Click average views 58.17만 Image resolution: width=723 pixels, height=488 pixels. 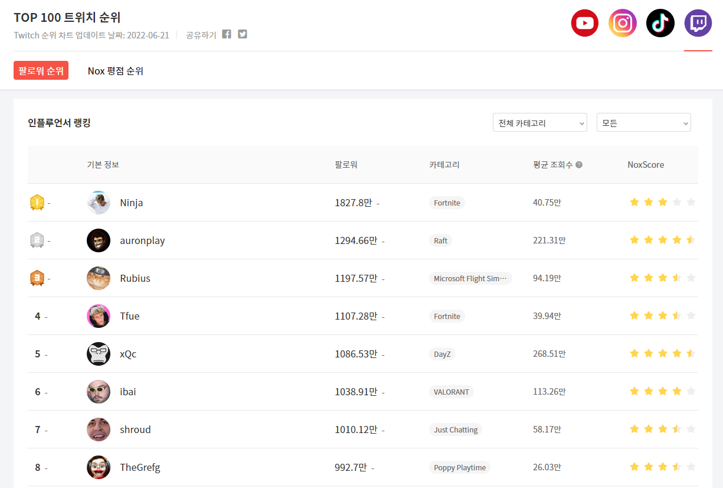(x=547, y=430)
